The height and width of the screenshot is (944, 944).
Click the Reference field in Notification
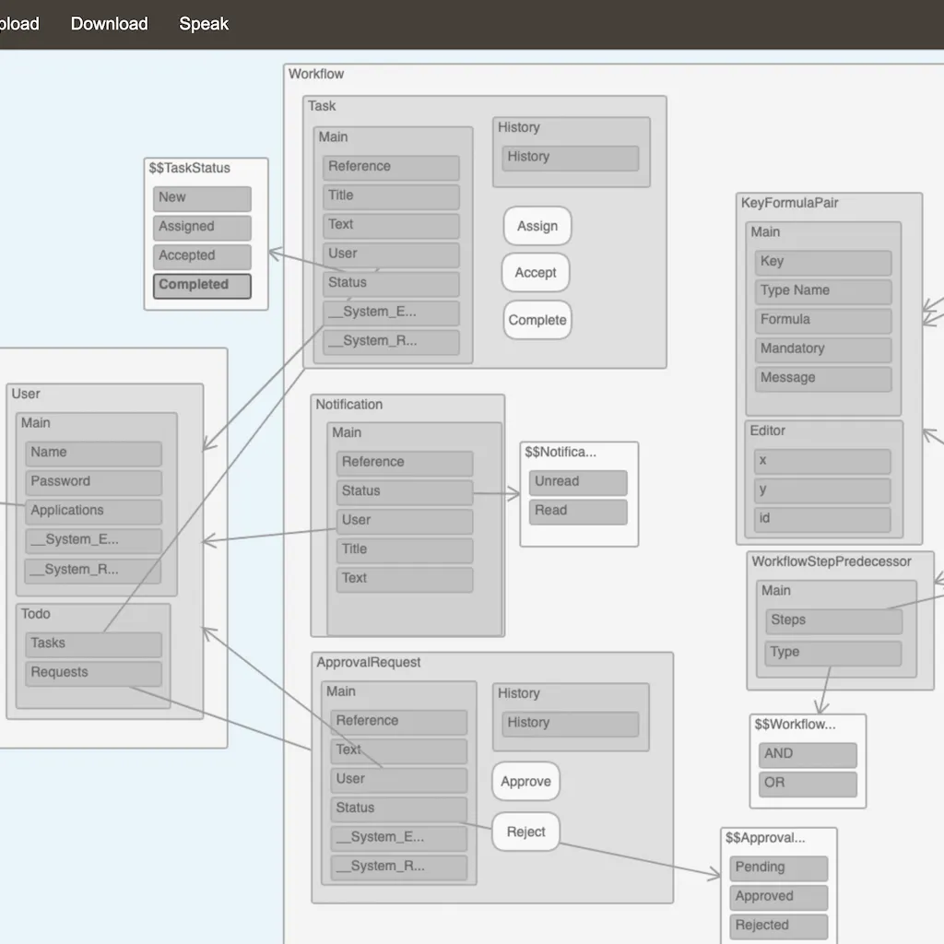point(404,463)
